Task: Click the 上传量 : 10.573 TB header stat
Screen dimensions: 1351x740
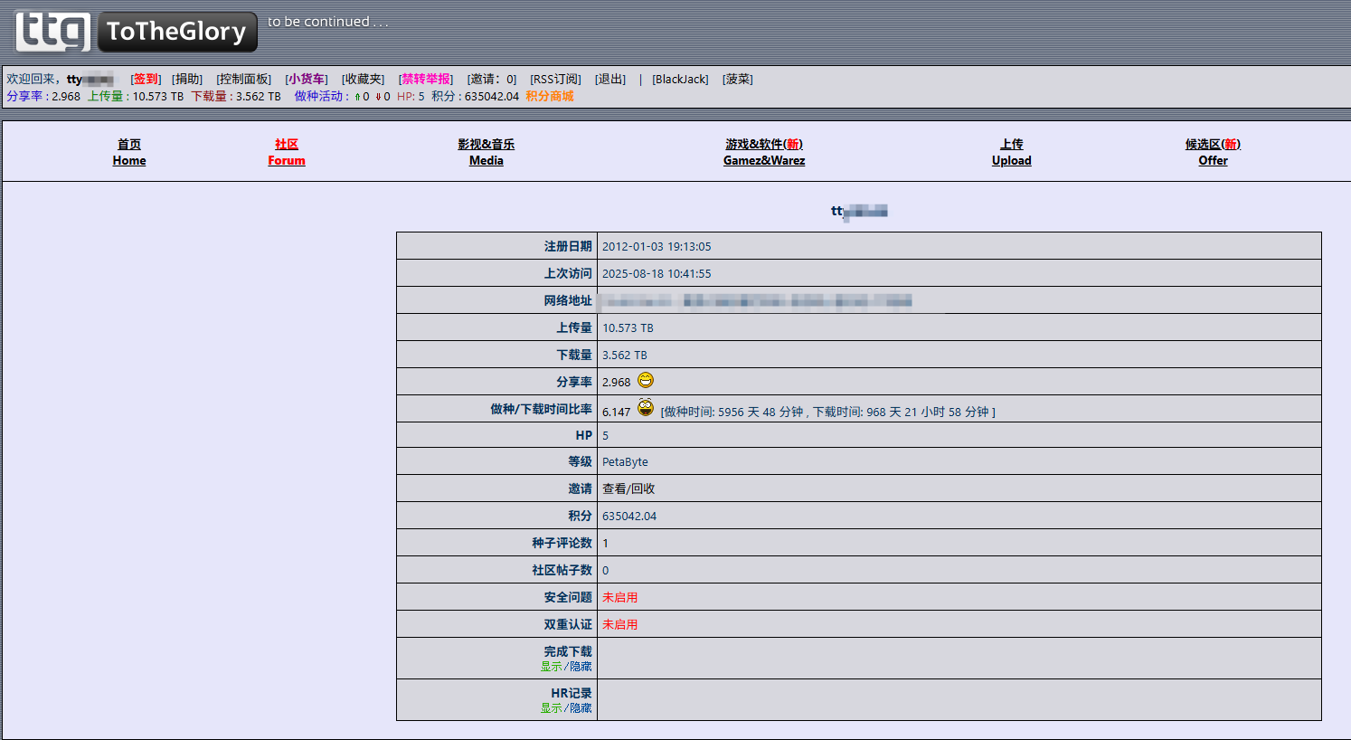Action: [x=136, y=96]
